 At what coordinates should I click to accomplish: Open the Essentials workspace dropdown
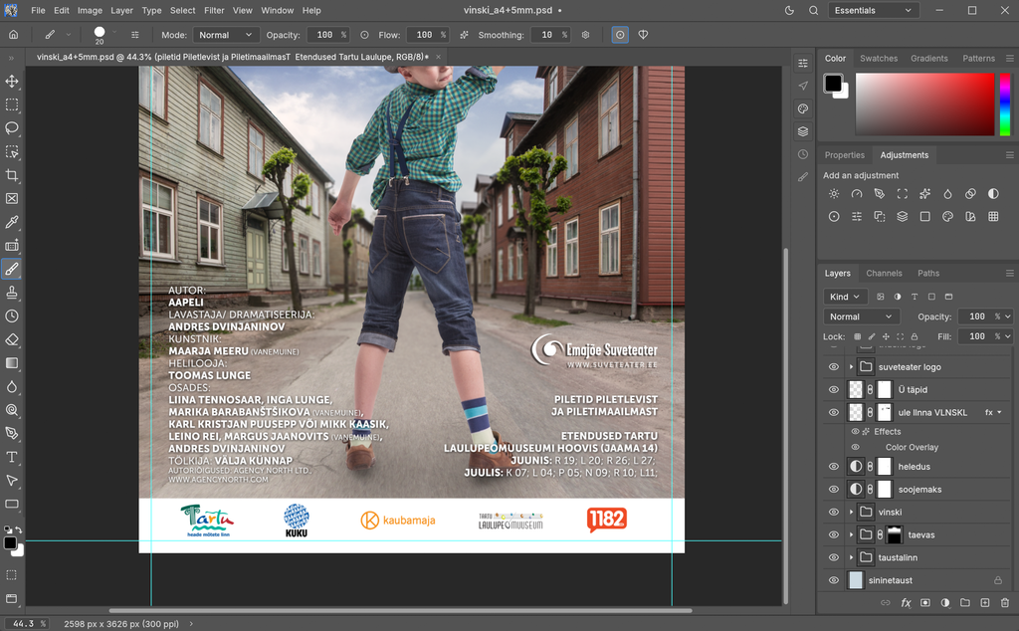point(873,10)
